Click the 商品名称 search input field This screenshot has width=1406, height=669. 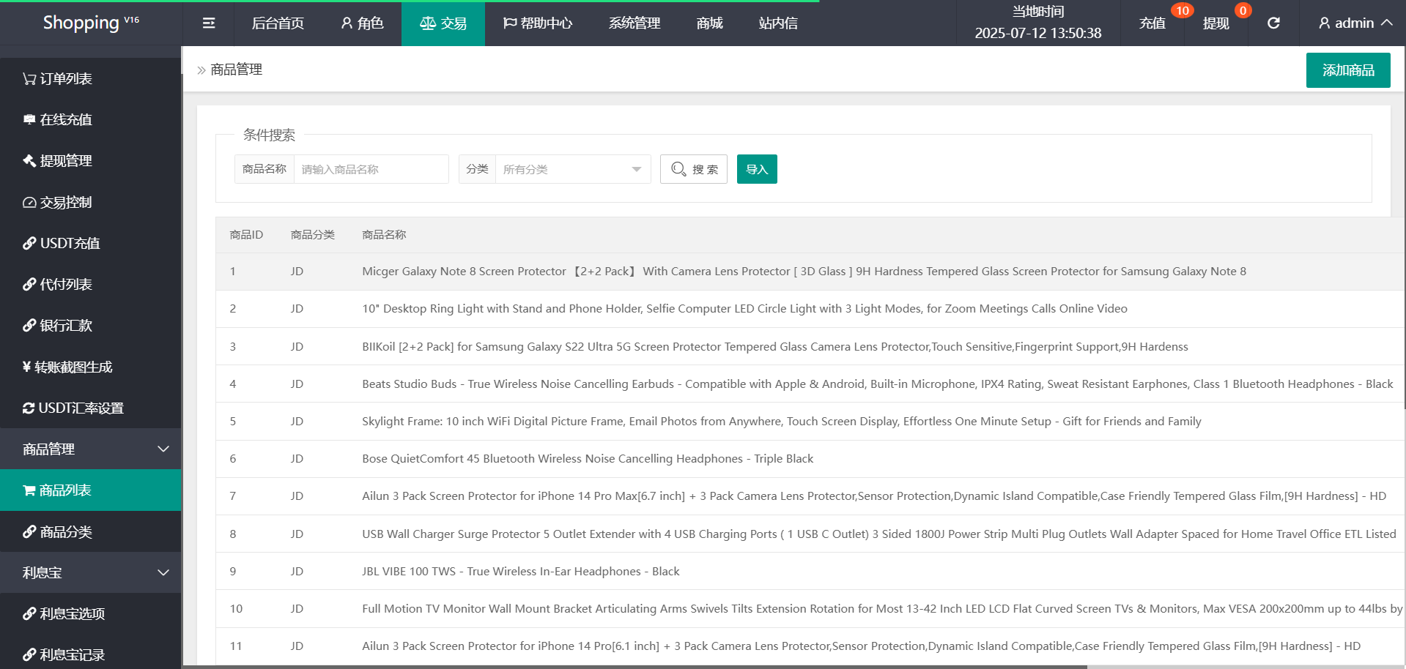(x=371, y=169)
